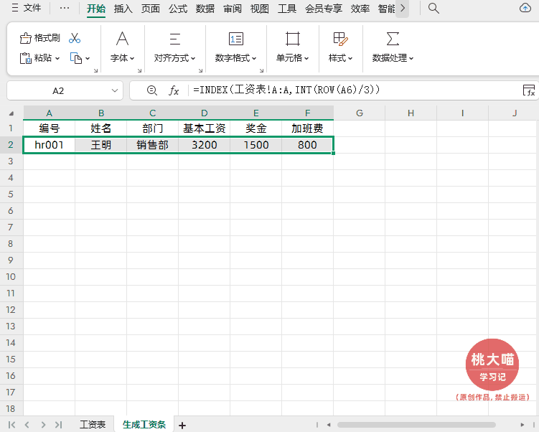This screenshot has height=432, width=539.
Task: Open number format dialog launcher
Action: (261, 70)
